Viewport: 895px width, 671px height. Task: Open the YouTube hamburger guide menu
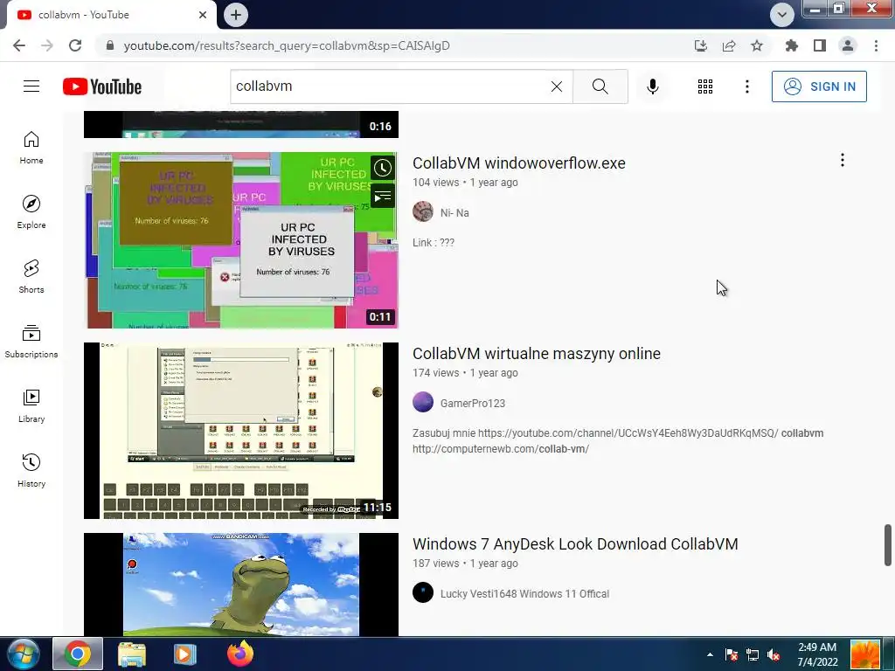[31, 86]
